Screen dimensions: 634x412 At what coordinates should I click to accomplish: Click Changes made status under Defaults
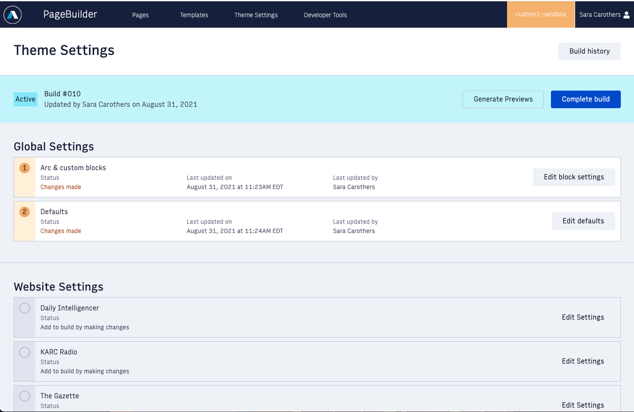coord(61,231)
